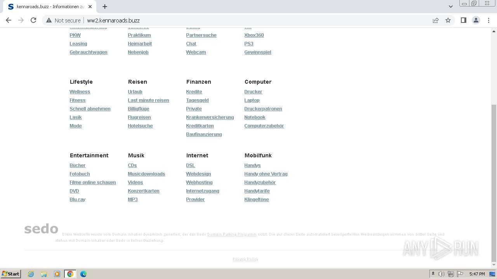Viewport: 497px width, 279px height.
Task: Open network status tray icon
Action: tap(451, 274)
